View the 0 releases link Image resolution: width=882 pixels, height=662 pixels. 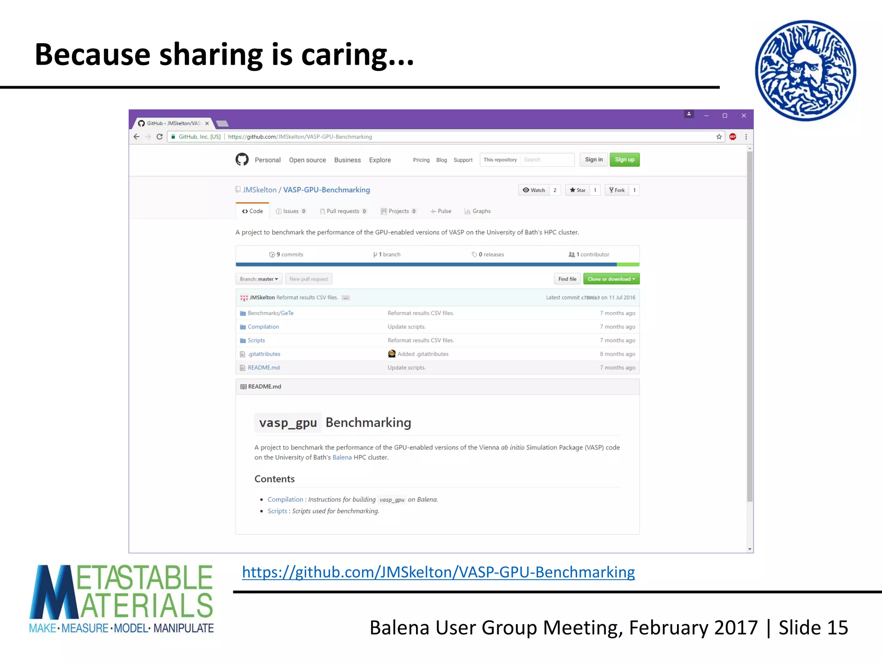488,254
